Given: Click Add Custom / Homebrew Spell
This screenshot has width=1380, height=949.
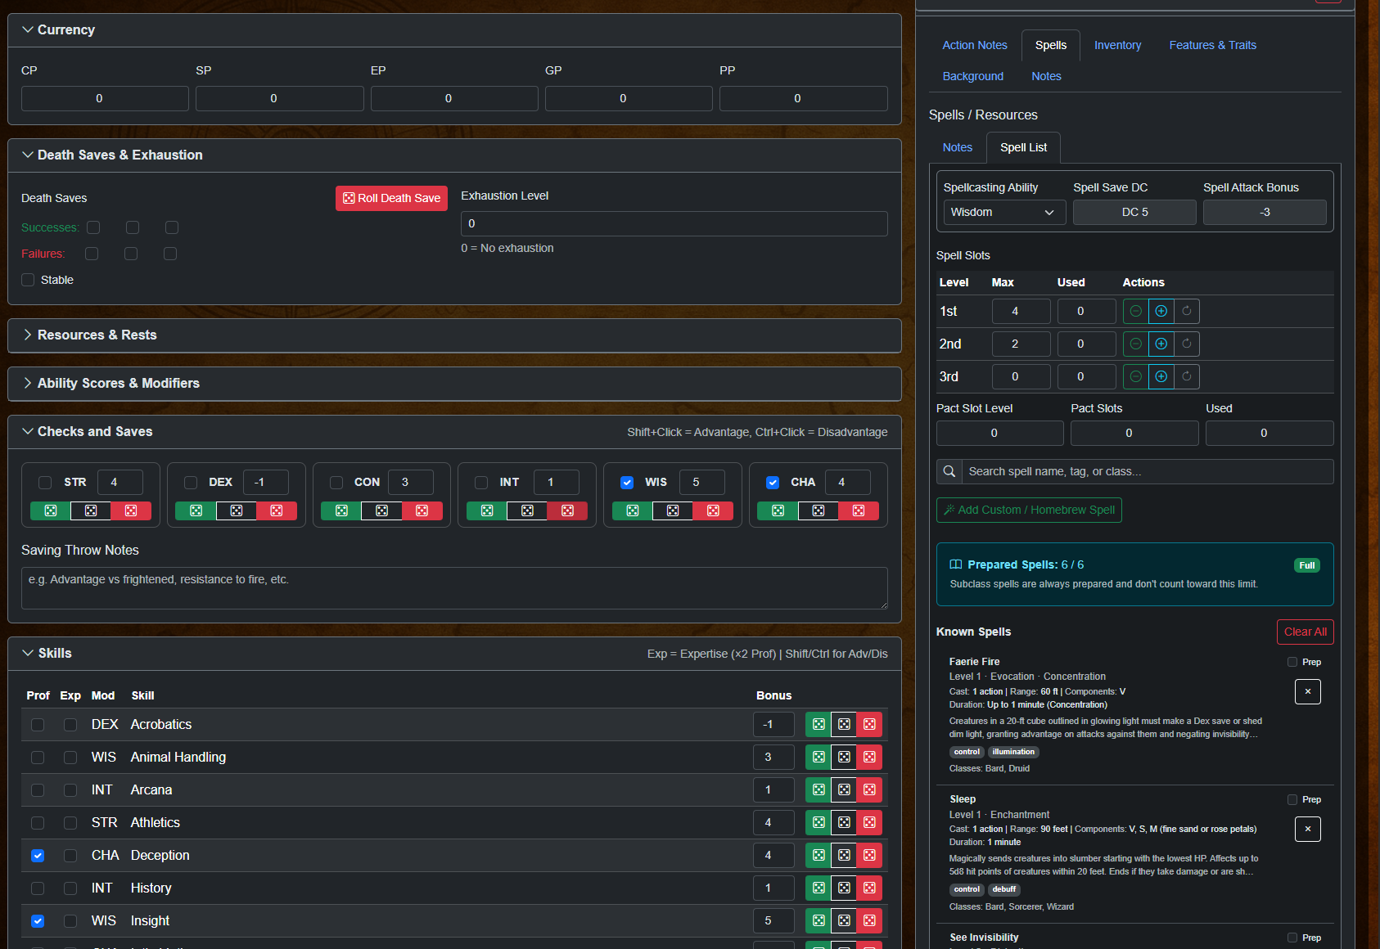Looking at the screenshot, I should tap(1029, 510).
